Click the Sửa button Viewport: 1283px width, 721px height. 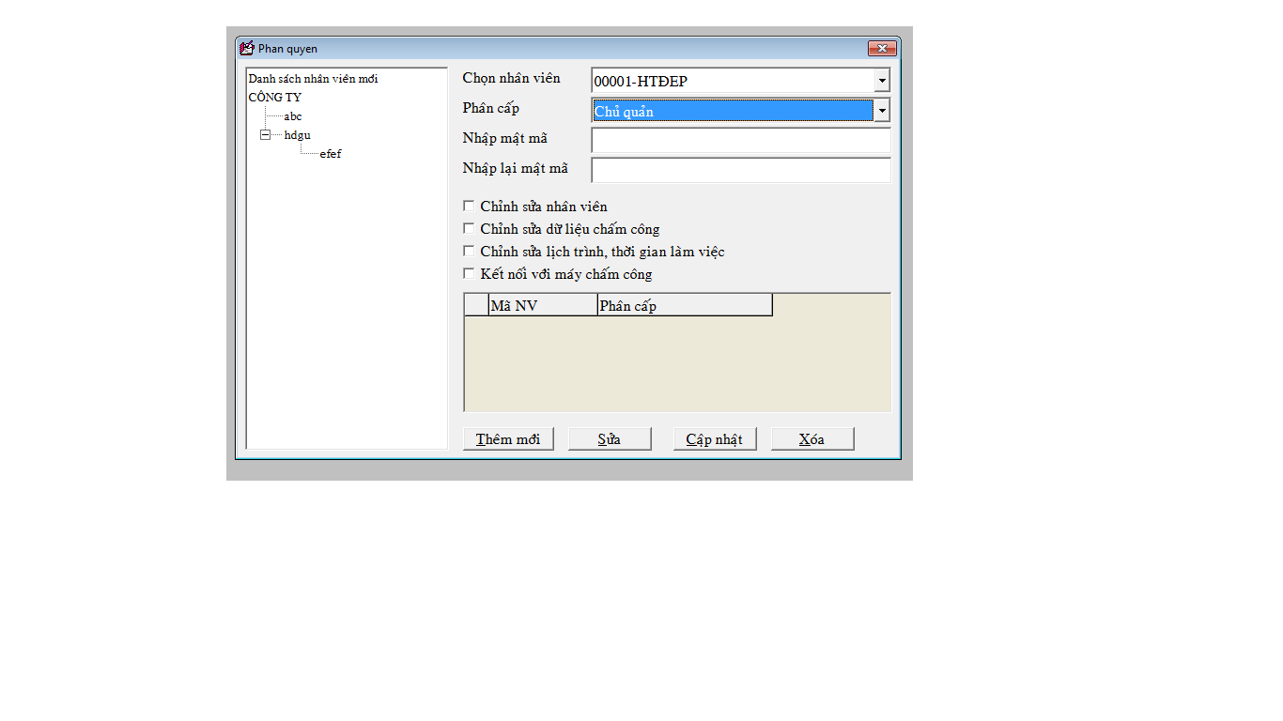pyautogui.click(x=610, y=438)
